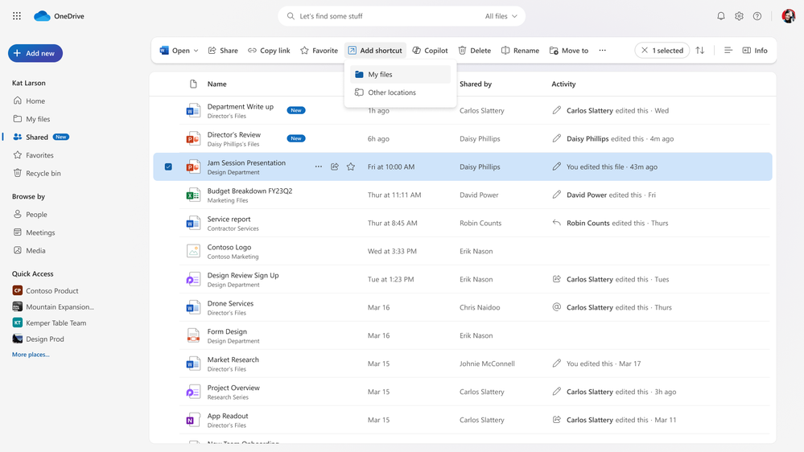Uncheck the Jam Session Presentation checkbox
This screenshot has width=804, height=452.
tap(168, 167)
